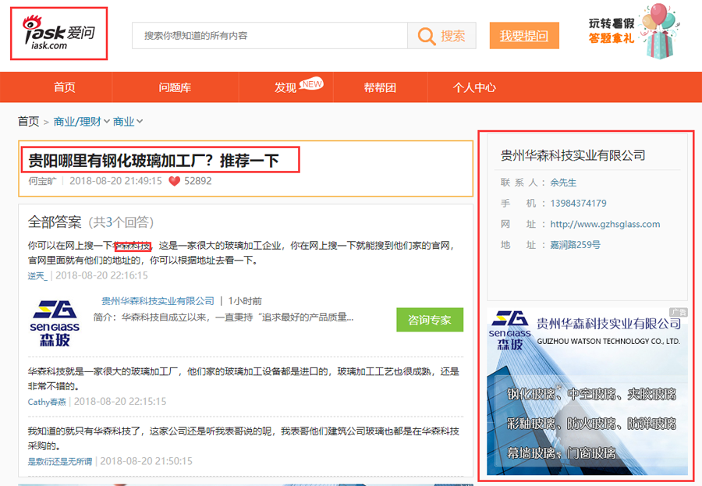Open the 问题库 navigation tab
702x486 pixels.
[175, 87]
